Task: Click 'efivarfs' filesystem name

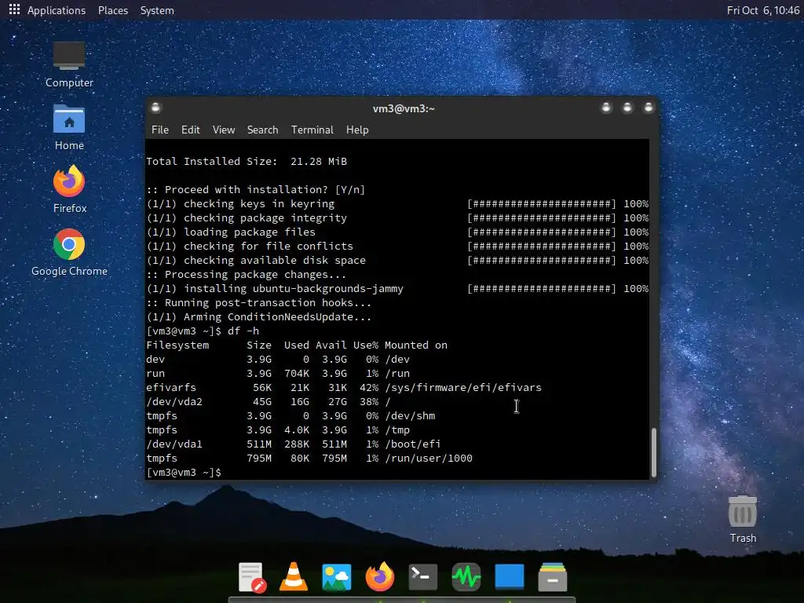Action: (171, 388)
